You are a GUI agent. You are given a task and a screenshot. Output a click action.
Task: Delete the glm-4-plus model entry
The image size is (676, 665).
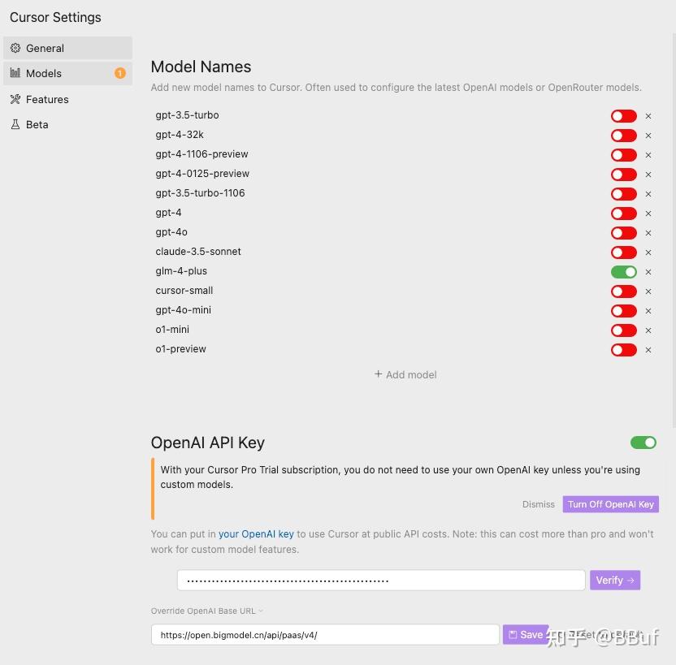648,272
